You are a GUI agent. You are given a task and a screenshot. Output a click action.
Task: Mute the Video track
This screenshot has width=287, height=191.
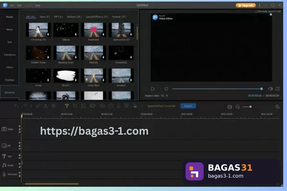pos(20,126)
